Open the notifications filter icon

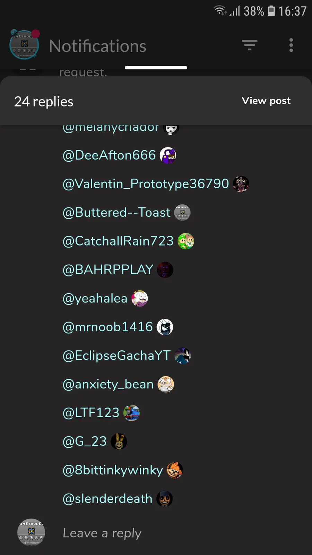pos(250,45)
